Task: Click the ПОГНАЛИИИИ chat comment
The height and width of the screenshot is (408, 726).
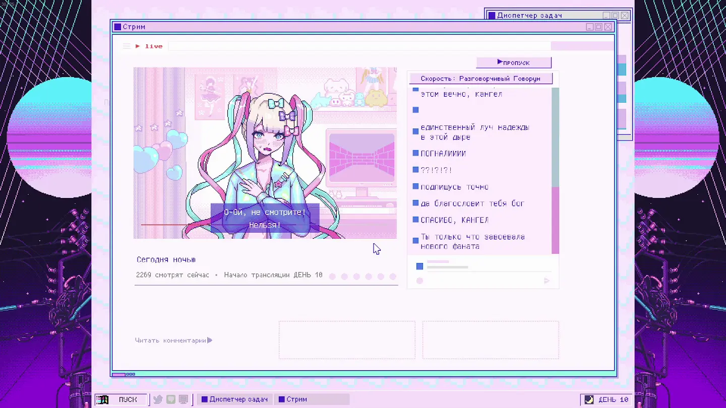Action: pos(443,154)
